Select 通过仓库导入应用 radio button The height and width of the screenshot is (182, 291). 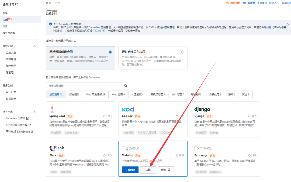[x=183, y=52]
